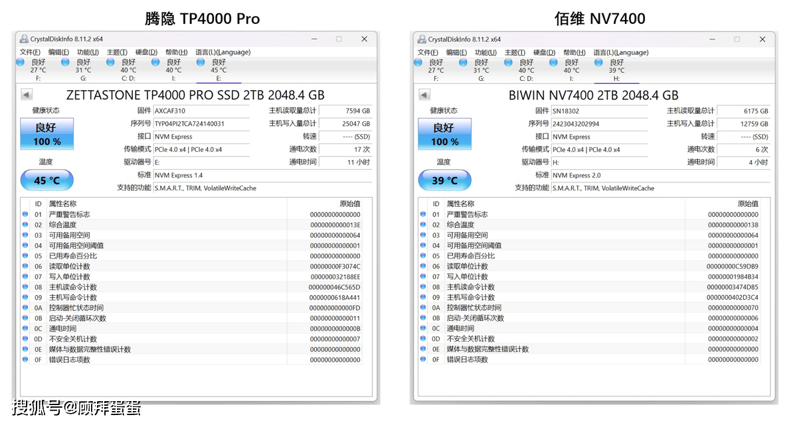Click status dot for attribute 06 in left window
The image size is (797, 425).
[26, 266]
